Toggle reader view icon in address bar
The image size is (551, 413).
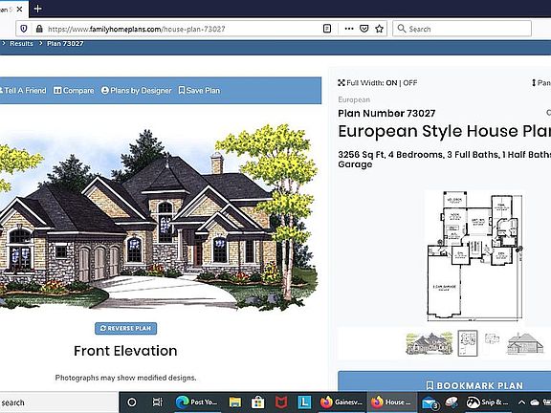pyautogui.click(x=327, y=29)
